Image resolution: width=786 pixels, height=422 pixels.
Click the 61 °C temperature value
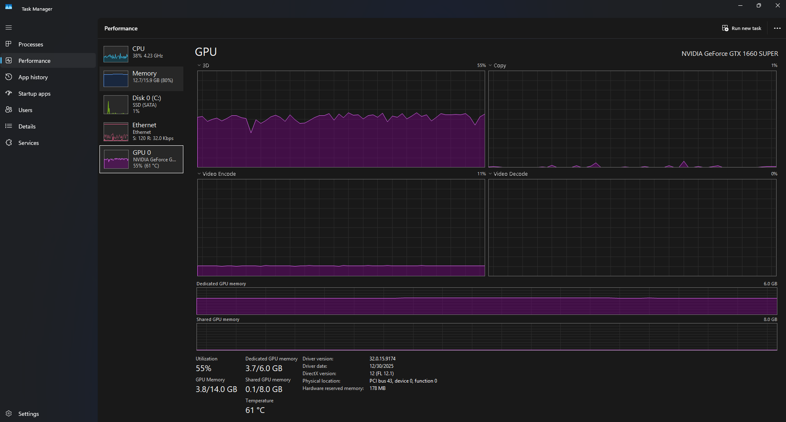click(255, 410)
